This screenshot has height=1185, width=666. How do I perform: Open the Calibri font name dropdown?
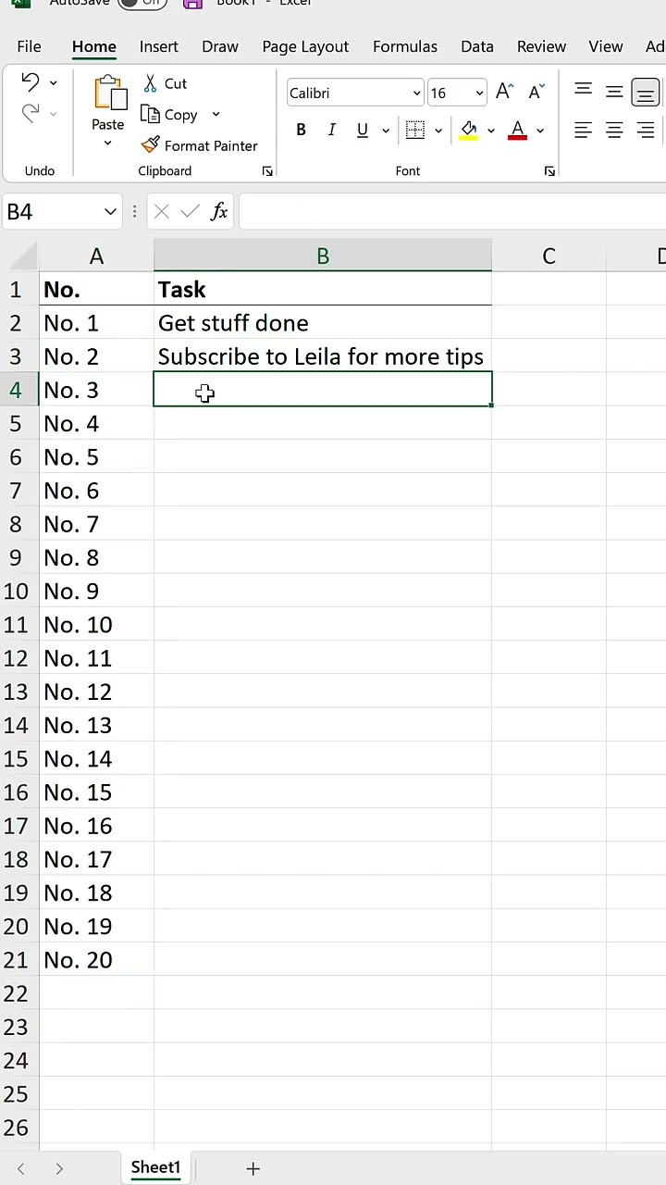pyautogui.click(x=416, y=93)
